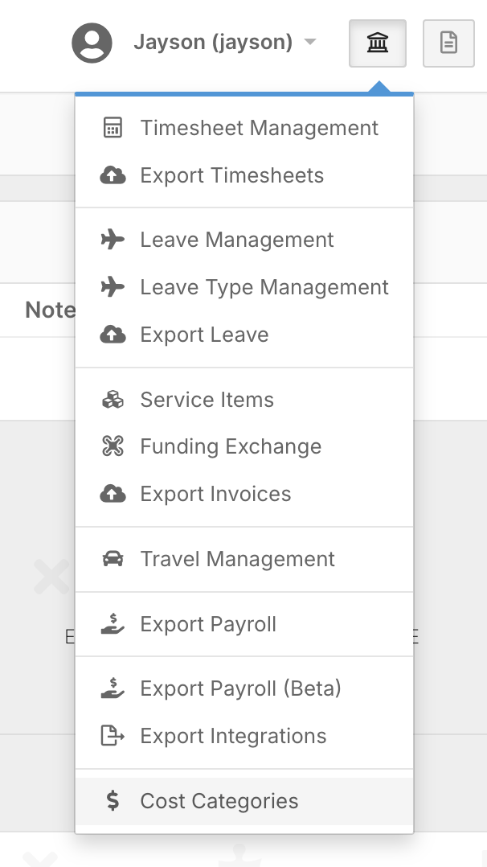
Task: Open Export Payroll (Beta)
Action: pyautogui.click(x=240, y=688)
